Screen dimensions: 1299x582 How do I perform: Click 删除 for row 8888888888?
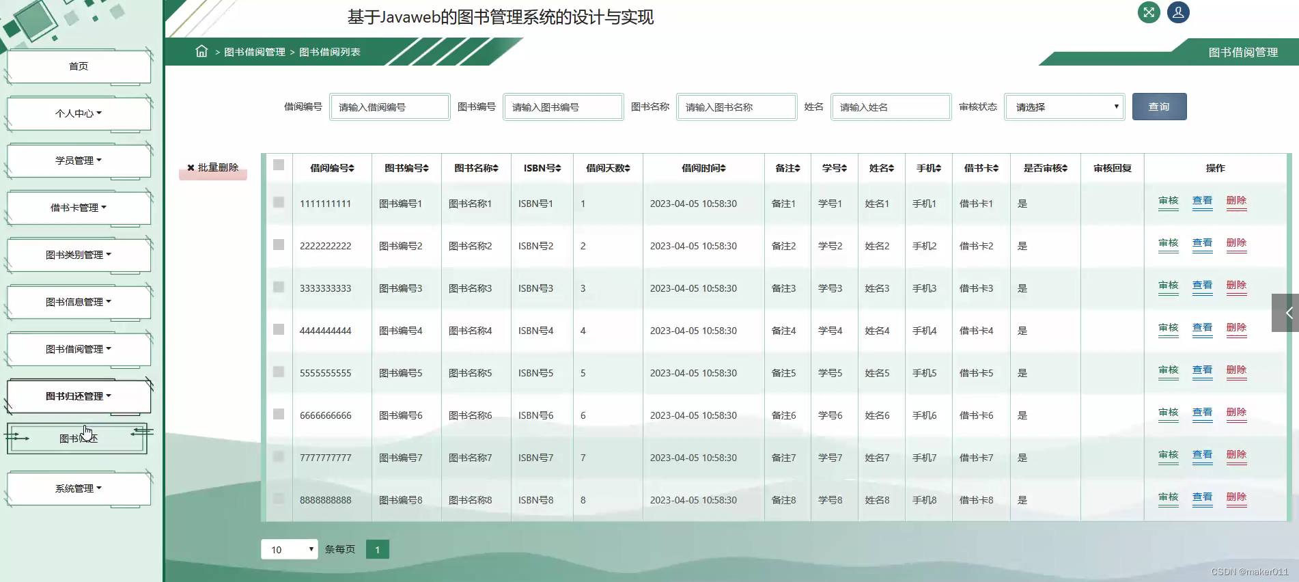(1236, 497)
